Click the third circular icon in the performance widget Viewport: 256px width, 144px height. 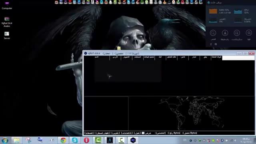(237, 33)
